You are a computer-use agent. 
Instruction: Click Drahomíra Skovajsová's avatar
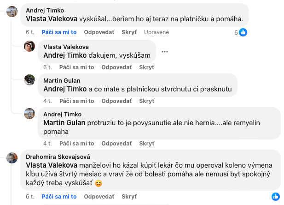pos(12,157)
